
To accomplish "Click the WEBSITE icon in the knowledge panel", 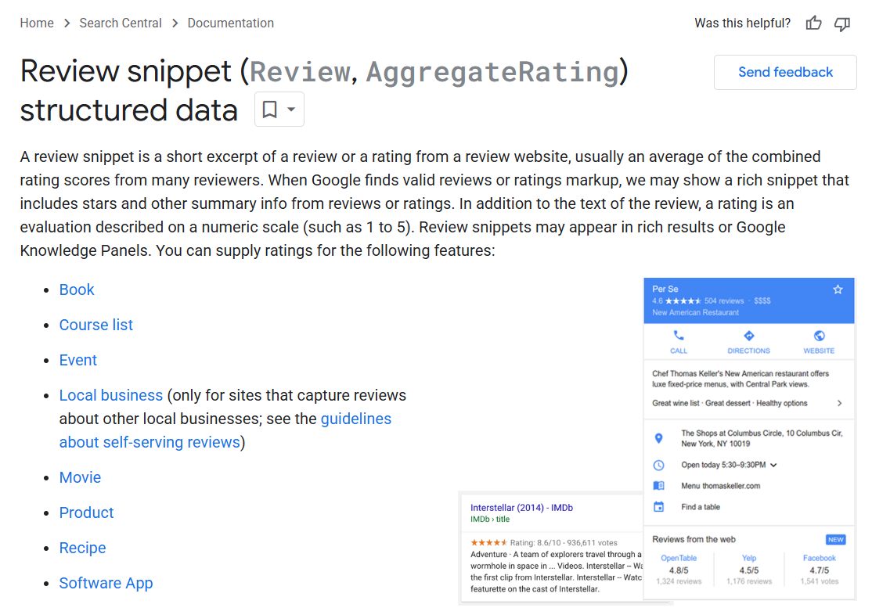I will tap(819, 335).
